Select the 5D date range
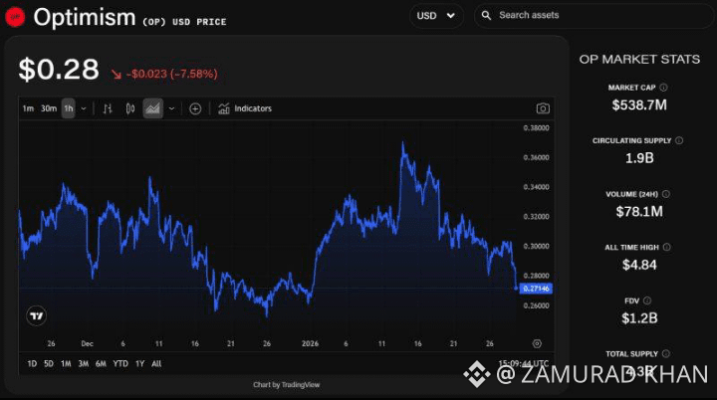The height and width of the screenshot is (400, 717). [49, 364]
